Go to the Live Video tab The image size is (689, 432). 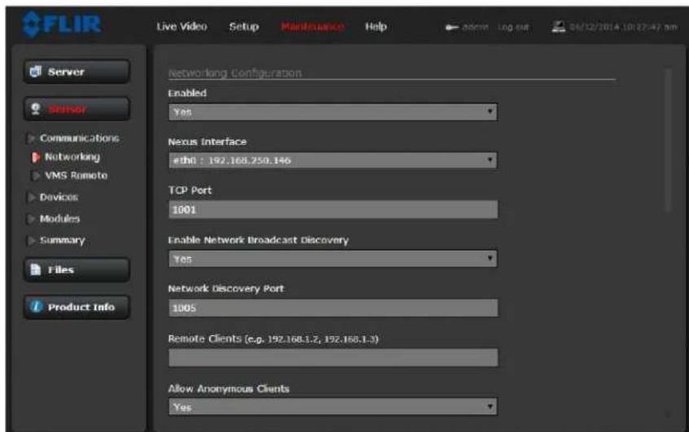tap(182, 27)
